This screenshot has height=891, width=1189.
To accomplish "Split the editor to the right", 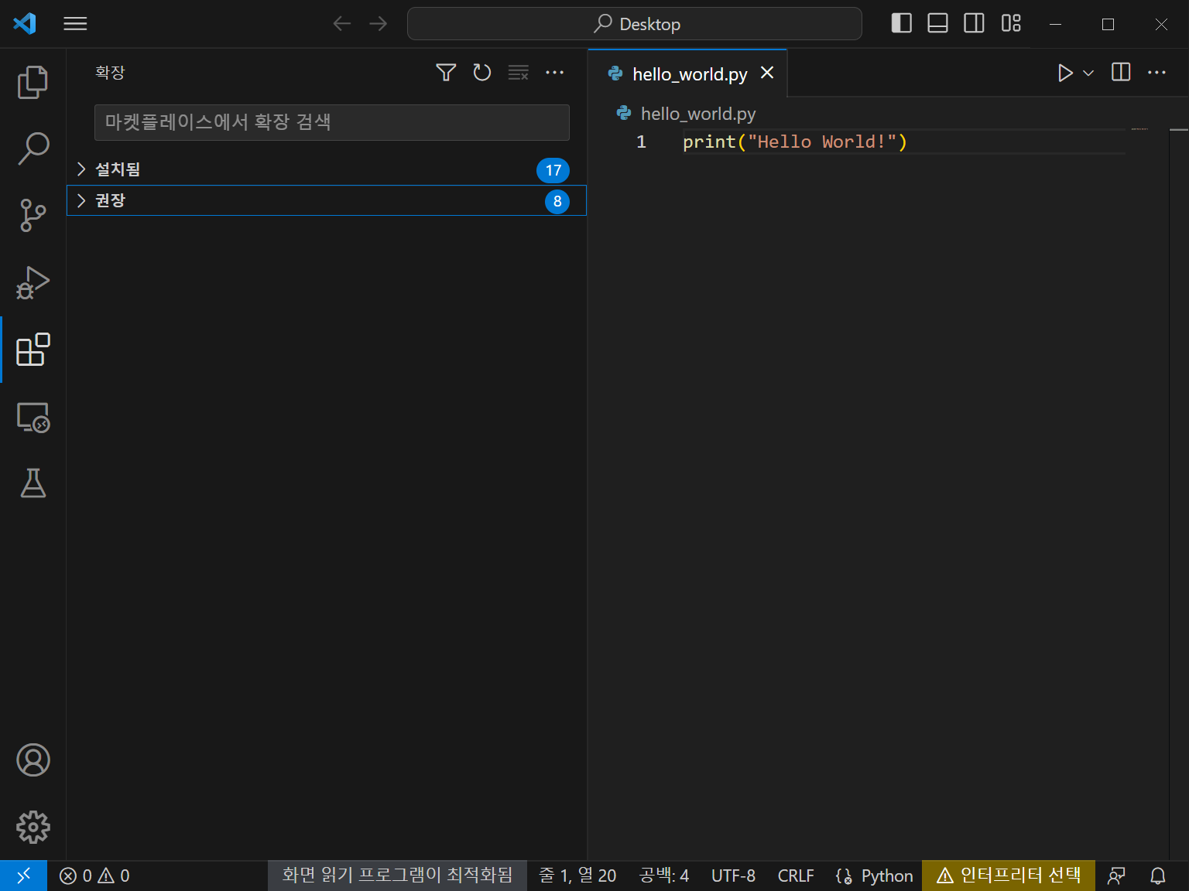I will point(1121,73).
